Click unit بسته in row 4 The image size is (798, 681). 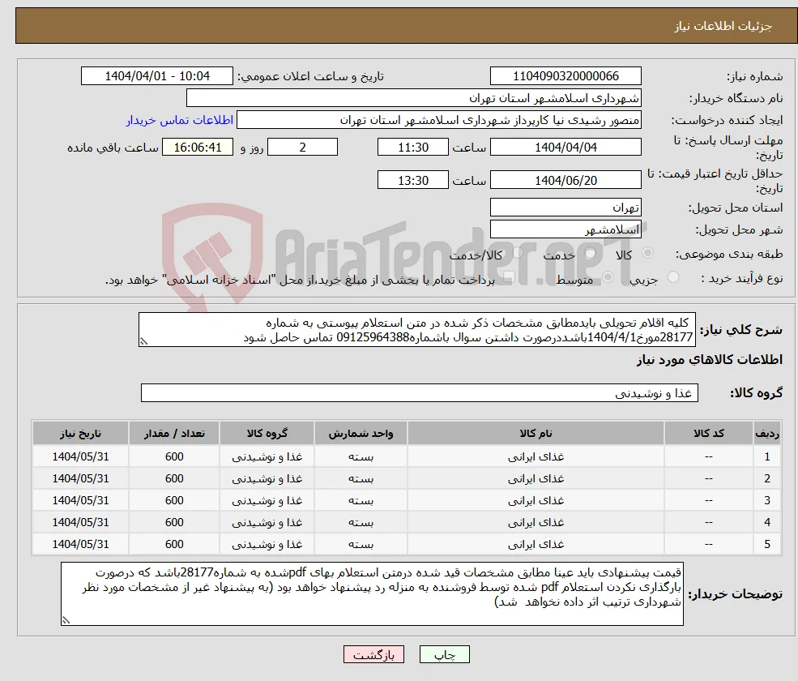361,522
